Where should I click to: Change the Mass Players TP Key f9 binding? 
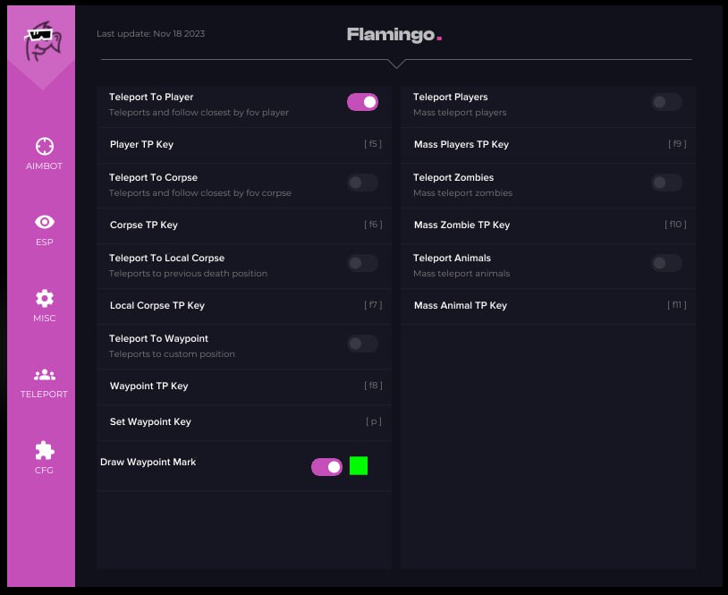coord(677,144)
